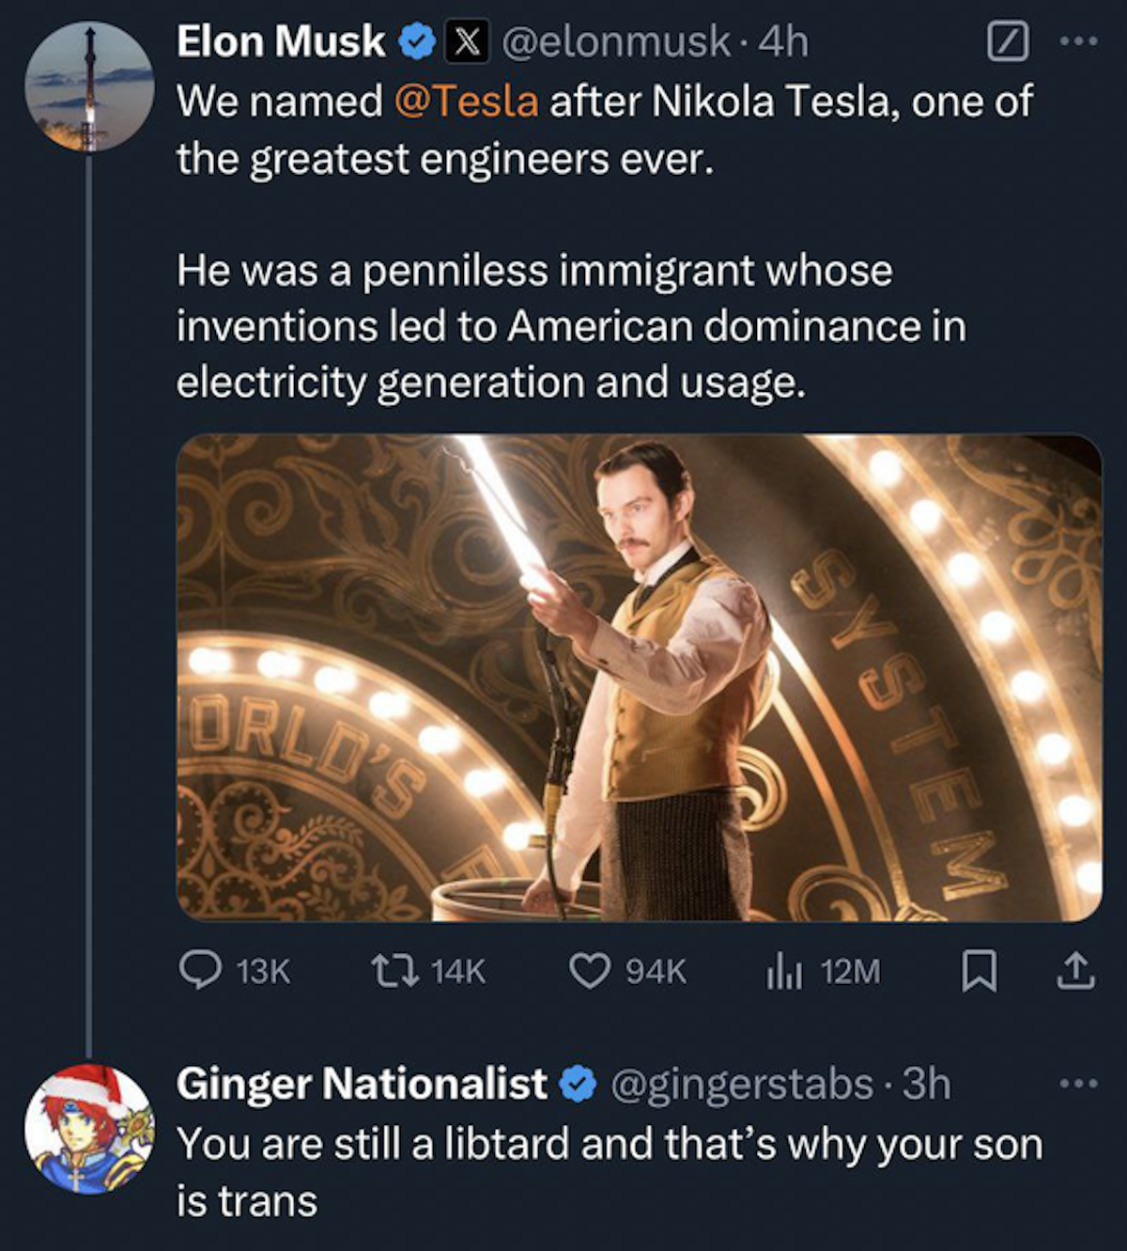The height and width of the screenshot is (1251, 1127).
Task: Bookmark the Nikola Tesla tweet
Action: pos(979,971)
